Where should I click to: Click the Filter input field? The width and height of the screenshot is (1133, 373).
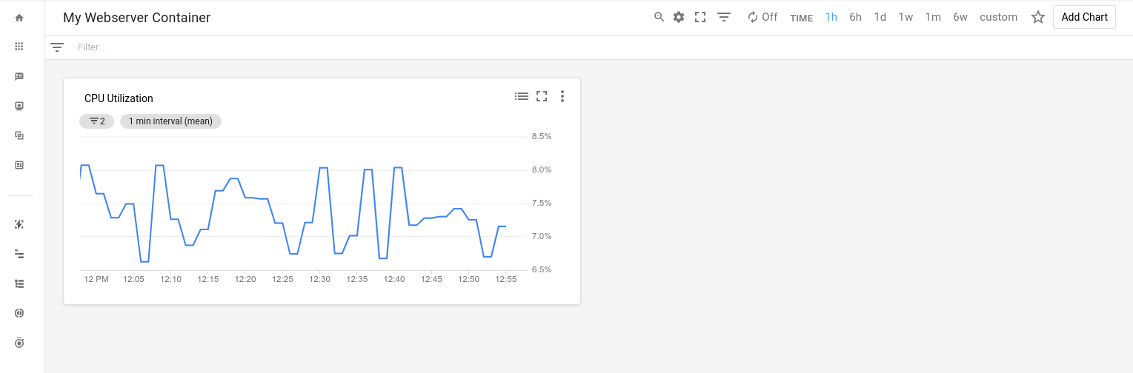click(x=296, y=47)
